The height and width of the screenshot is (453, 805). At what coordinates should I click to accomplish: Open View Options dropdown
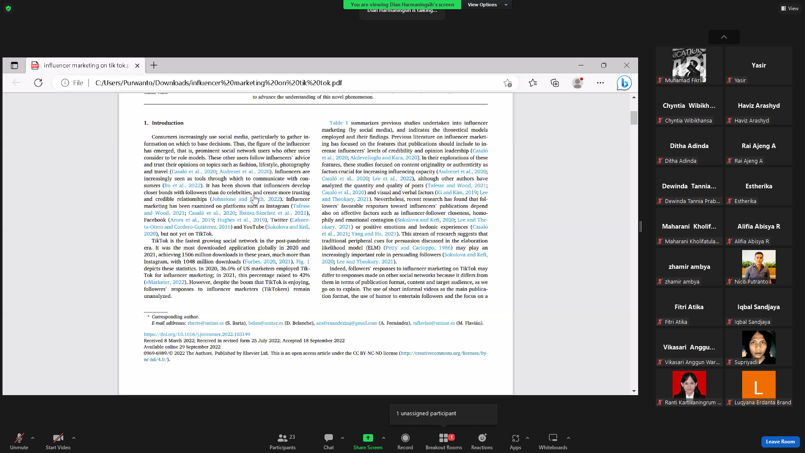[487, 5]
